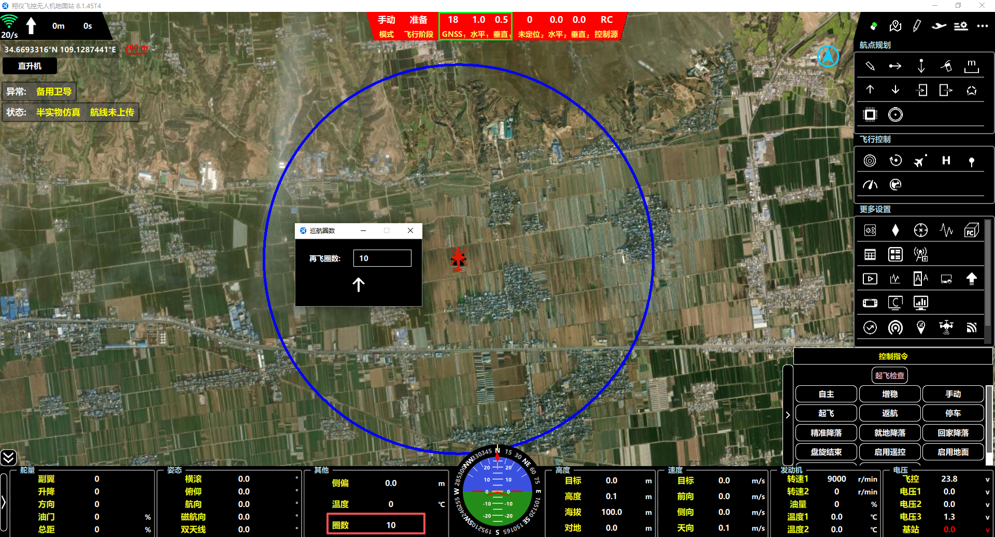Click the 停车 engine stop button
The width and height of the screenshot is (995, 537).
(953, 413)
